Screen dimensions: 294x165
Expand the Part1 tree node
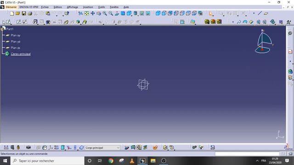coord(2,29)
